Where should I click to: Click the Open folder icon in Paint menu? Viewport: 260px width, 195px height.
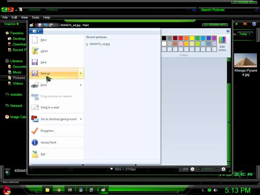(x=35, y=51)
